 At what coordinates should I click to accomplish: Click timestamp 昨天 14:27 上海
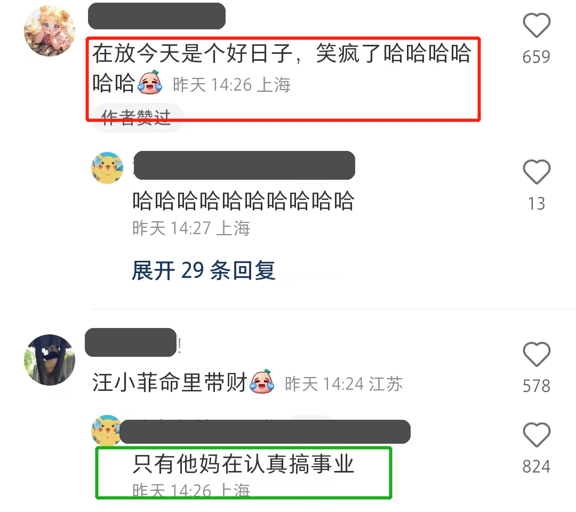pos(191,228)
